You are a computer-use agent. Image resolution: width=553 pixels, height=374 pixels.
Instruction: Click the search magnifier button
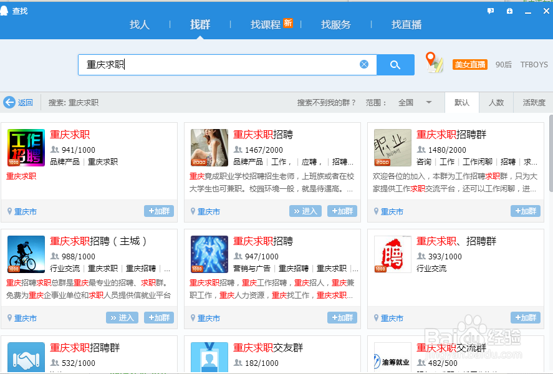coord(395,64)
